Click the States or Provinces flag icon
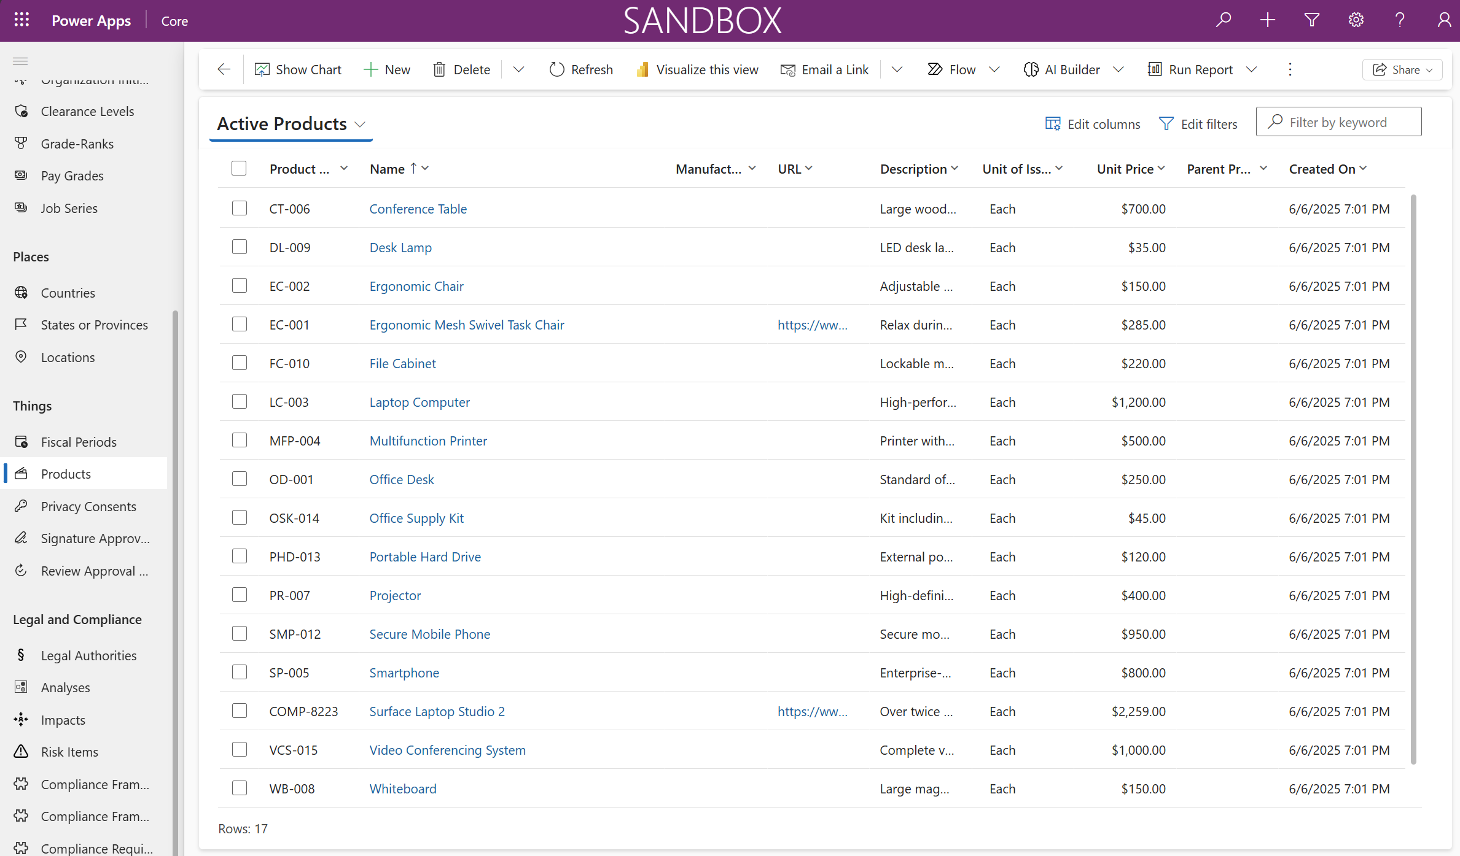The height and width of the screenshot is (856, 1460). click(x=21, y=324)
